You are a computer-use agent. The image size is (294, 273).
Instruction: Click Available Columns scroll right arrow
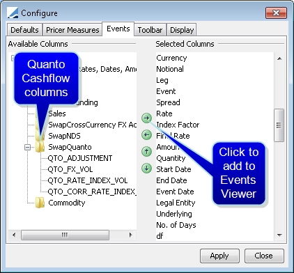pos(130,235)
